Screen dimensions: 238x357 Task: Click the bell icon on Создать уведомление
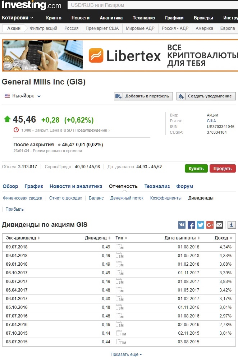181,96
